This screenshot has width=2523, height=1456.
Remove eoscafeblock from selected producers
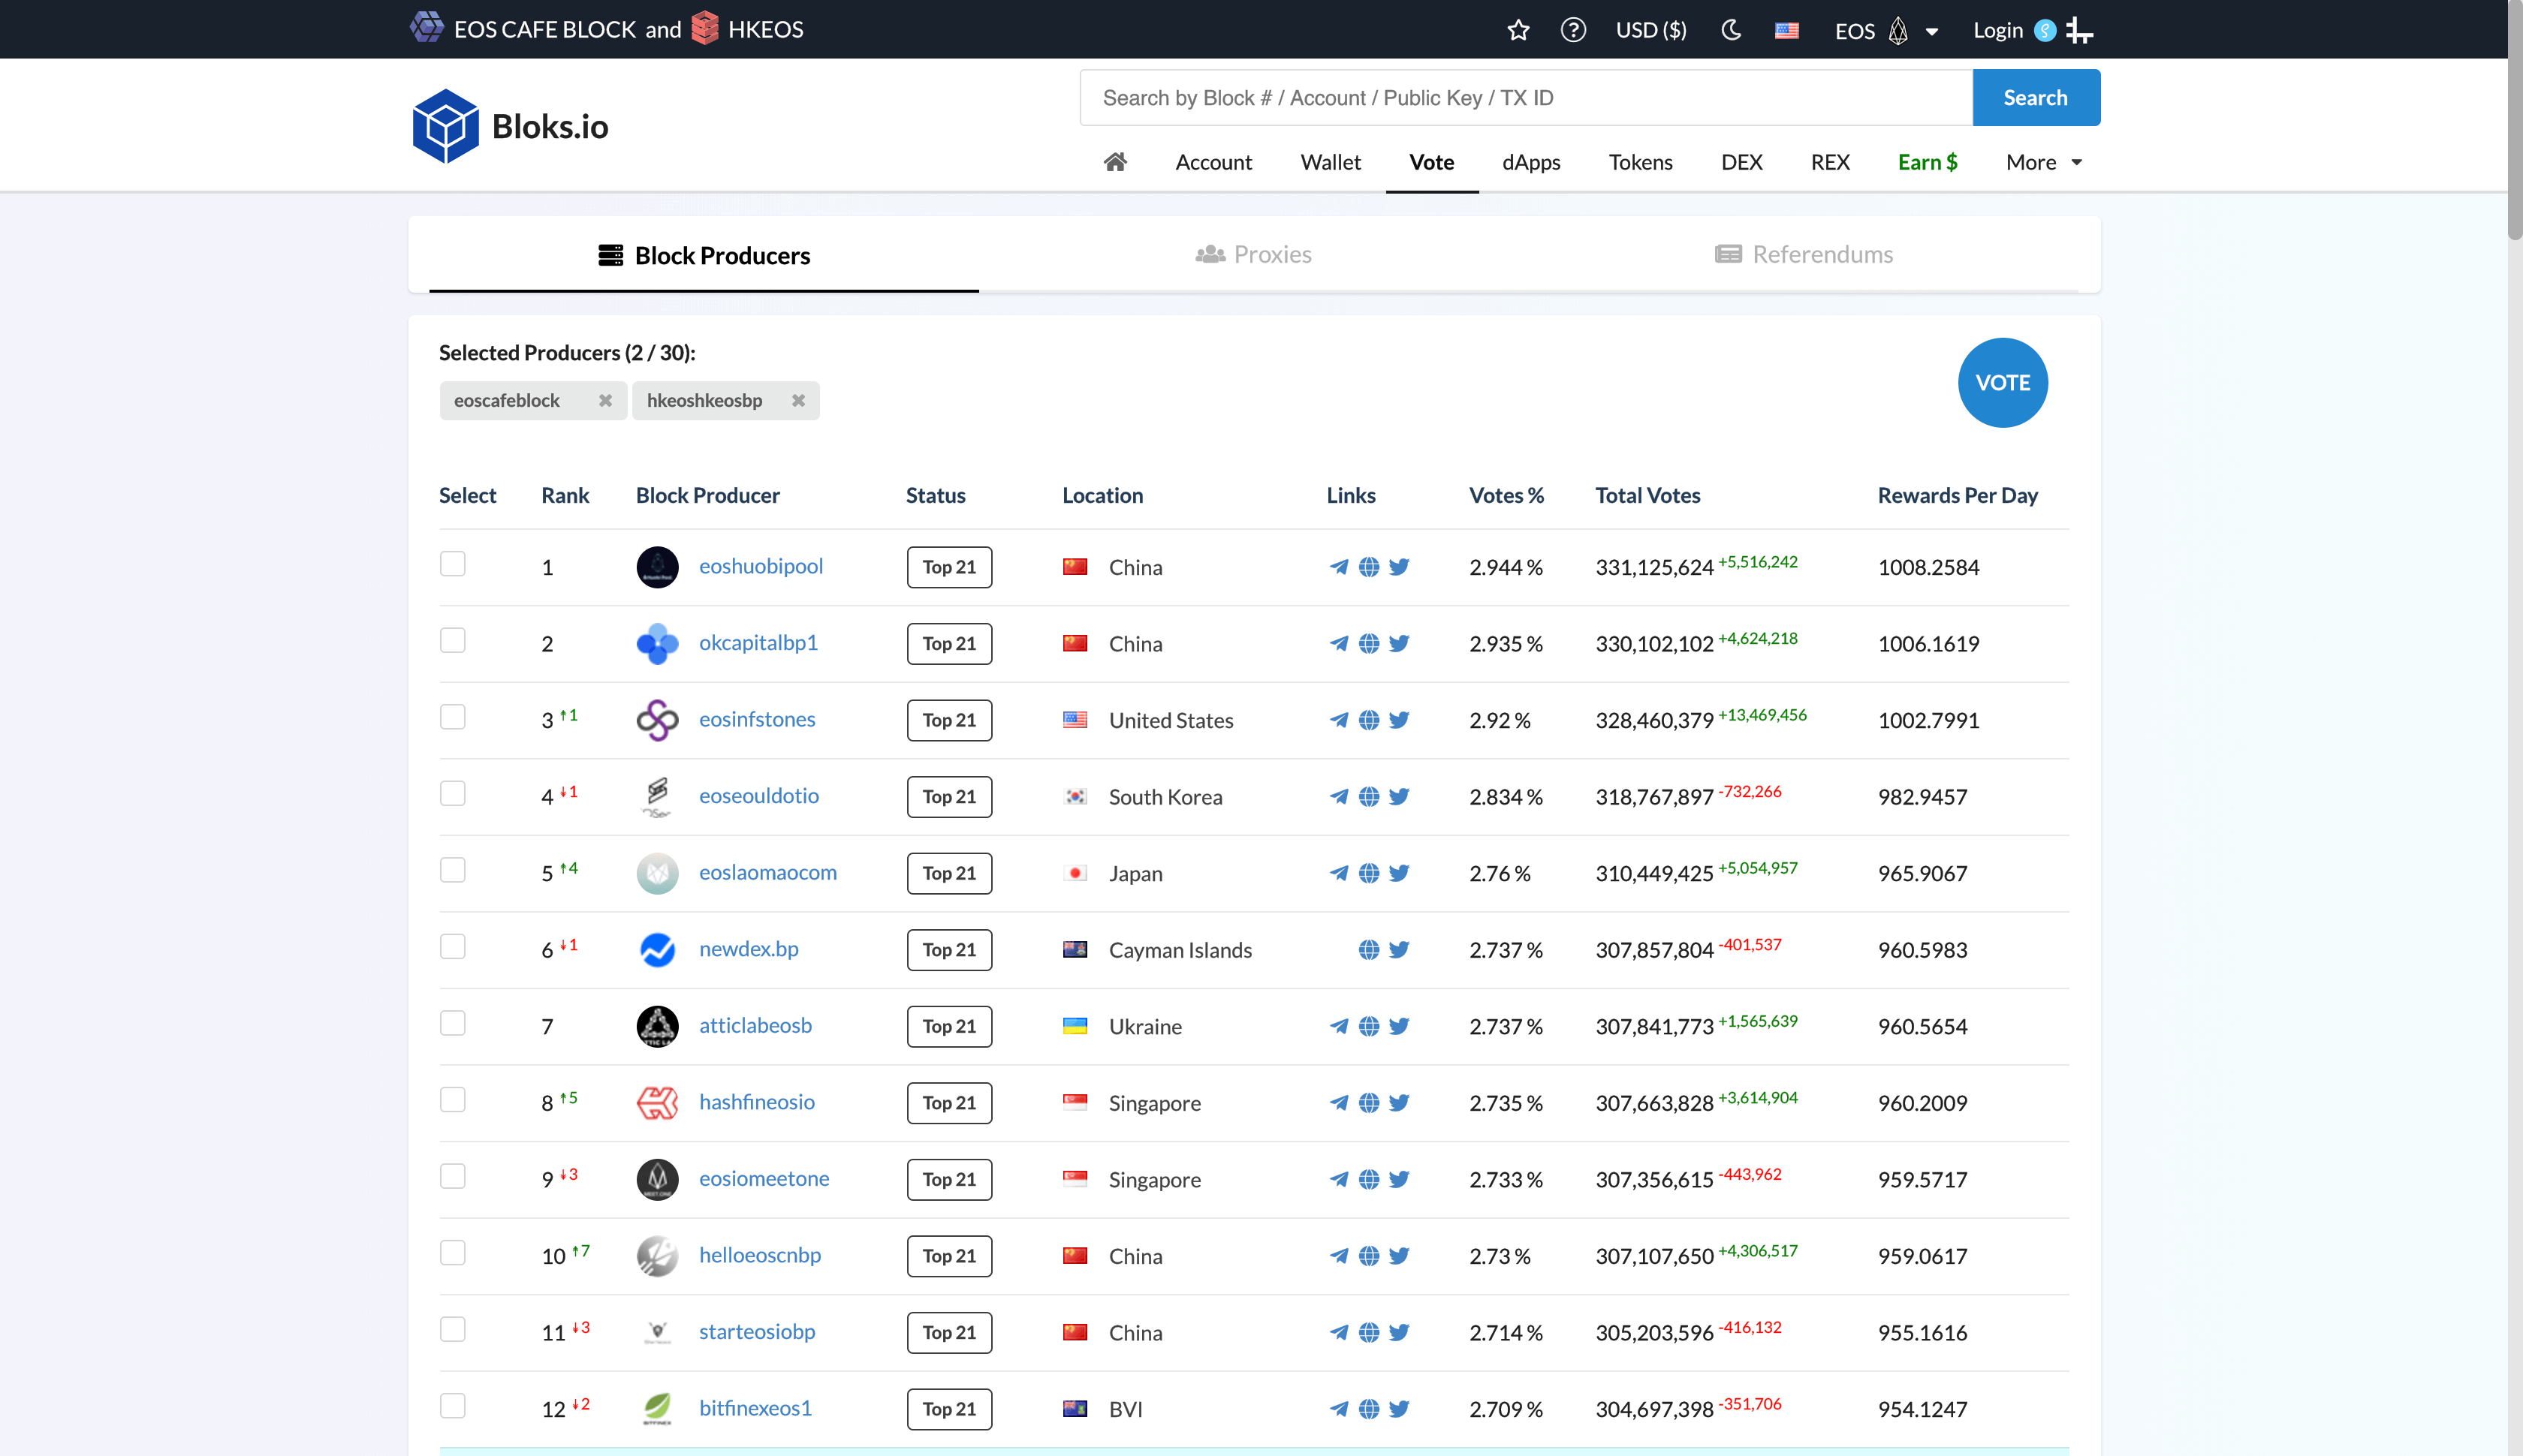[605, 401]
